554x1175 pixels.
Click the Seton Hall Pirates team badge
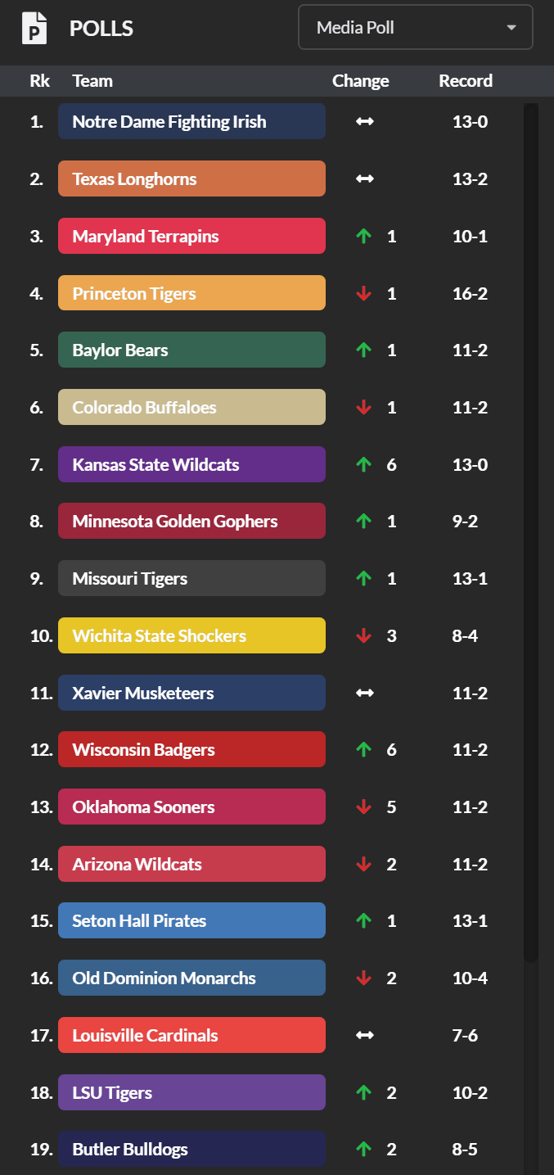(191, 920)
